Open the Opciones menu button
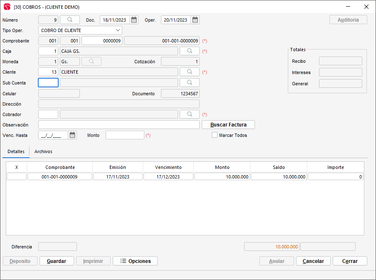 135,261
